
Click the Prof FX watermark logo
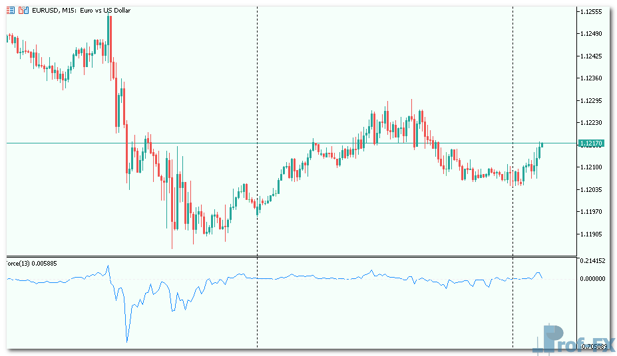572,339
